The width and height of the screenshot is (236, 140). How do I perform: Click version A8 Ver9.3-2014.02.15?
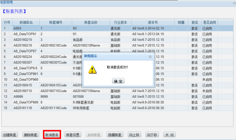click(x=153, y=28)
